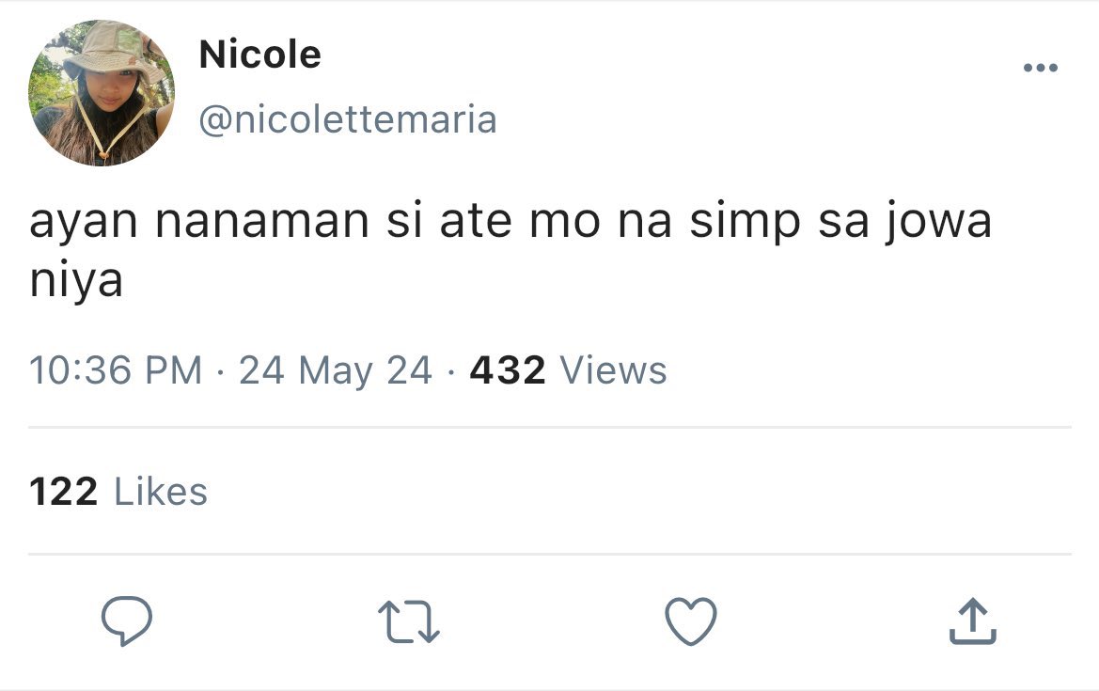Click the @nicolettemaria handle
The height and width of the screenshot is (691, 1099).
click(349, 119)
